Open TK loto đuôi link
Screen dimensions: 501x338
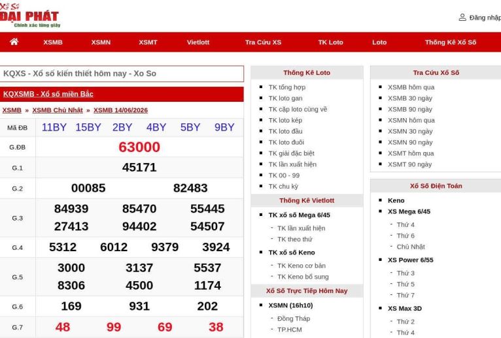(286, 142)
